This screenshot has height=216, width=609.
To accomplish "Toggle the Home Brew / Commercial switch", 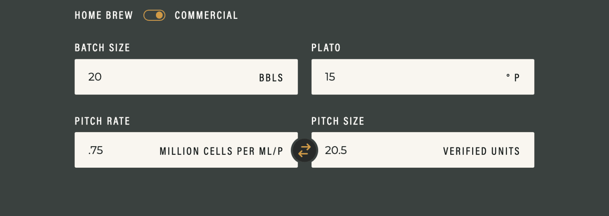I will tap(154, 15).
